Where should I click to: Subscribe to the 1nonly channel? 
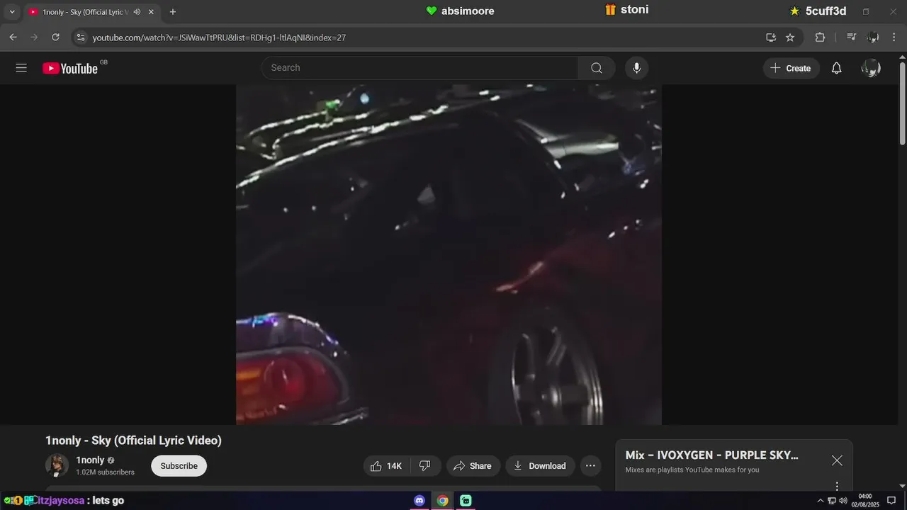(x=179, y=465)
